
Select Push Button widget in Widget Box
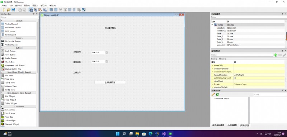pyautogui.click(x=10, y=51)
